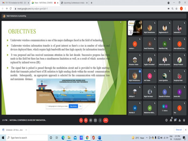Toggle captions in the call controls

[x=91, y=120]
